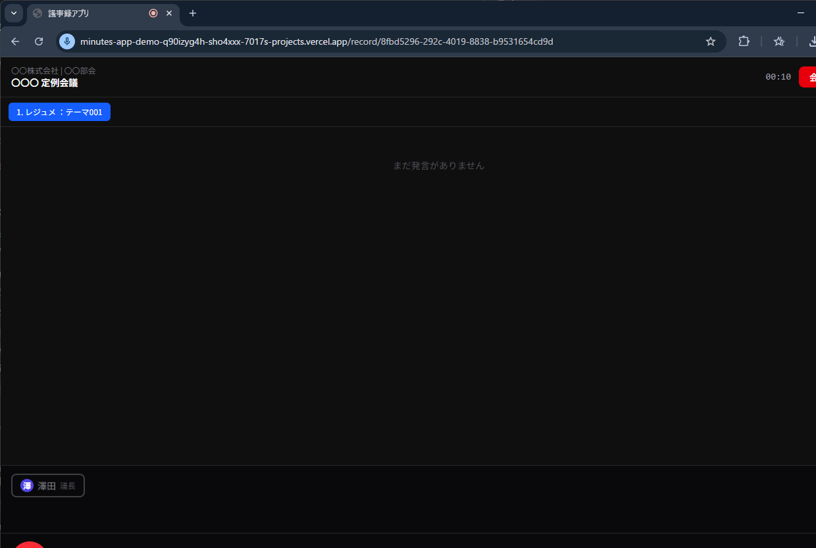
Task: Click the red recording indicator on the tab
Action: 153,13
